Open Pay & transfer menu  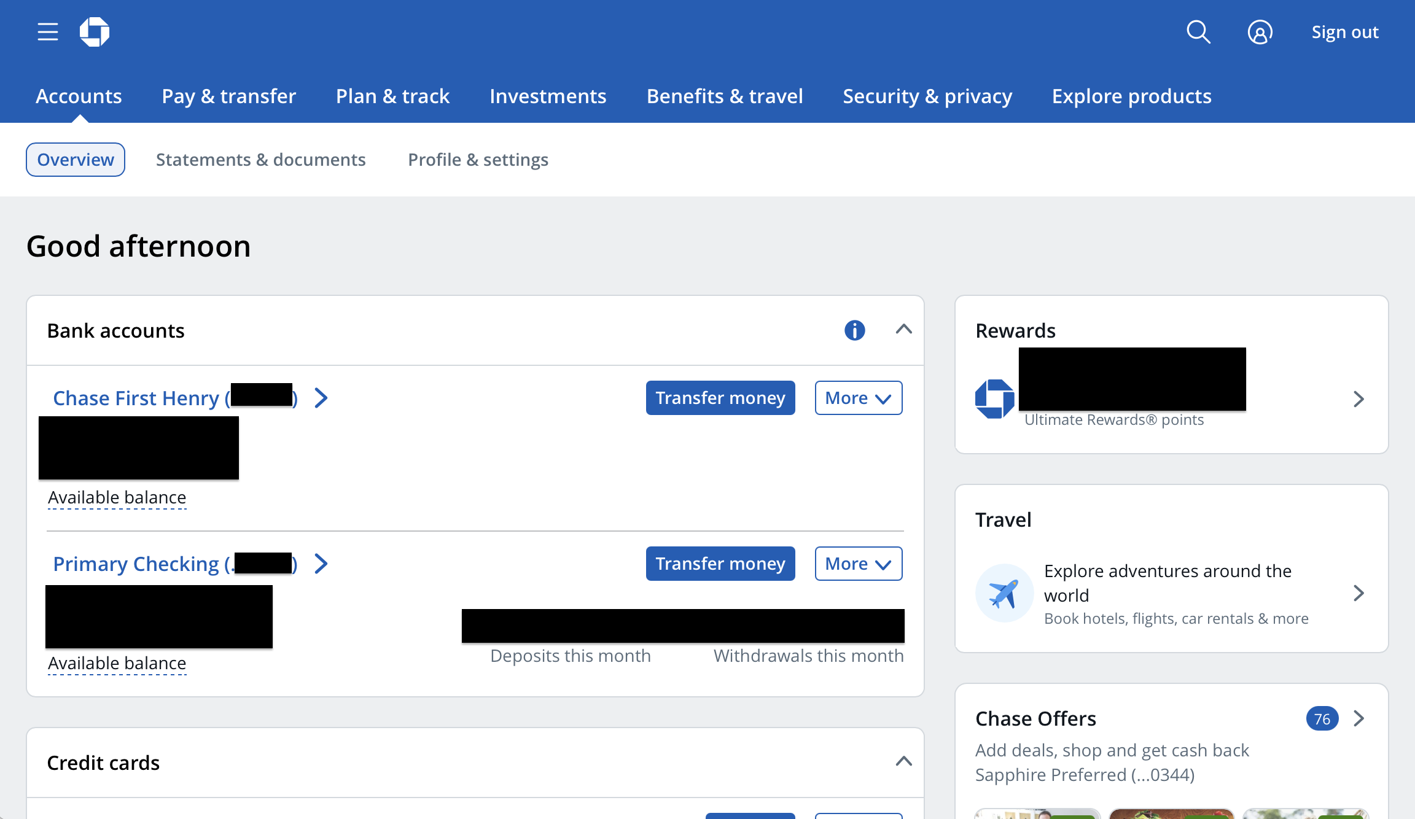[x=228, y=96]
